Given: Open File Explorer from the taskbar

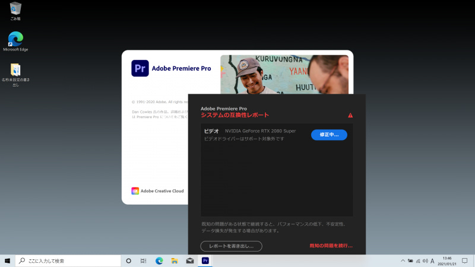Looking at the screenshot, I should (x=175, y=260).
